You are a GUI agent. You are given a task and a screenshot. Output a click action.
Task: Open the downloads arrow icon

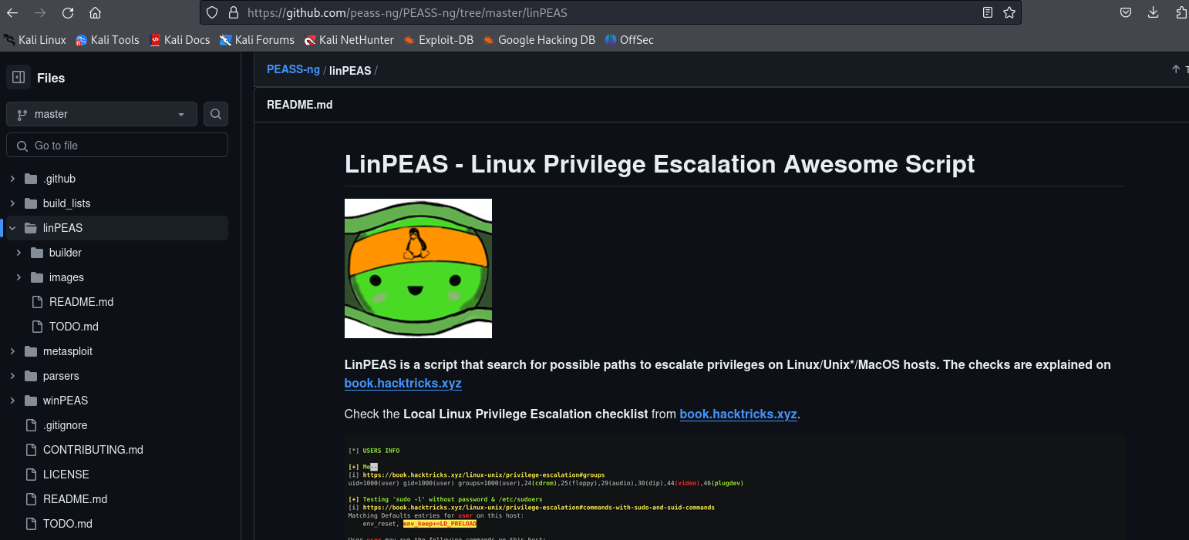pos(1154,13)
